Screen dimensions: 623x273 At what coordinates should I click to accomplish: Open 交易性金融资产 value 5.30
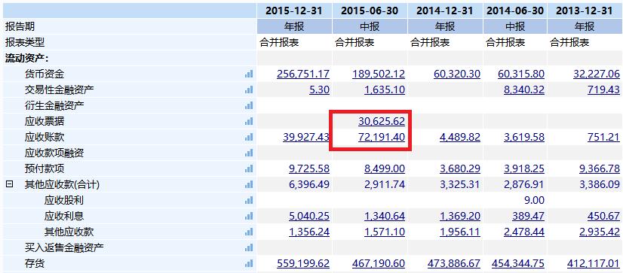(320, 90)
